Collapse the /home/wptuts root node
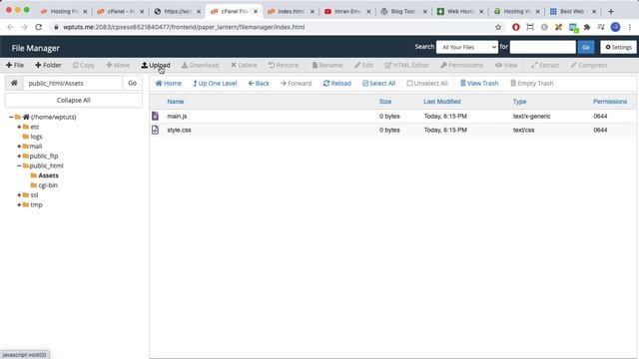Screen dimensions: 639x359 coord(11,117)
